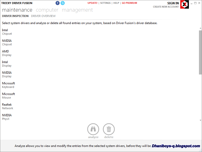Click the UPDATE! link
Viewport: 202px width, 152px height.
tap(92, 3)
